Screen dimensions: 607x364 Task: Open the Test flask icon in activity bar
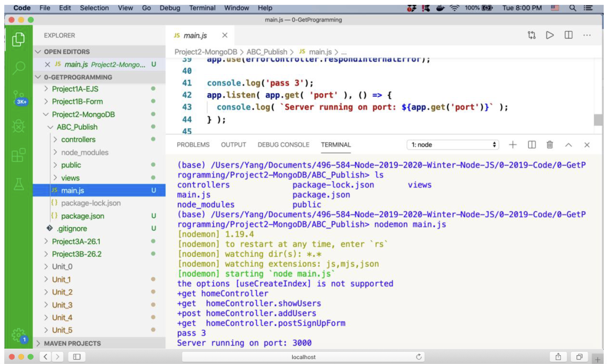19,184
